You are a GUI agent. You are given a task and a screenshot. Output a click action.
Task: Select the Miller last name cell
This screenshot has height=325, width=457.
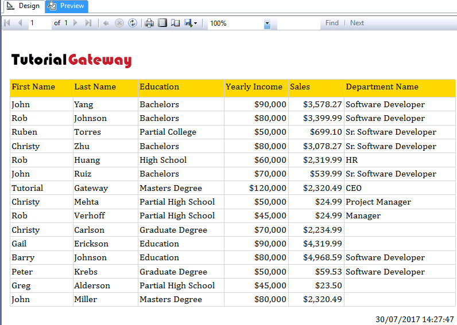coord(105,299)
